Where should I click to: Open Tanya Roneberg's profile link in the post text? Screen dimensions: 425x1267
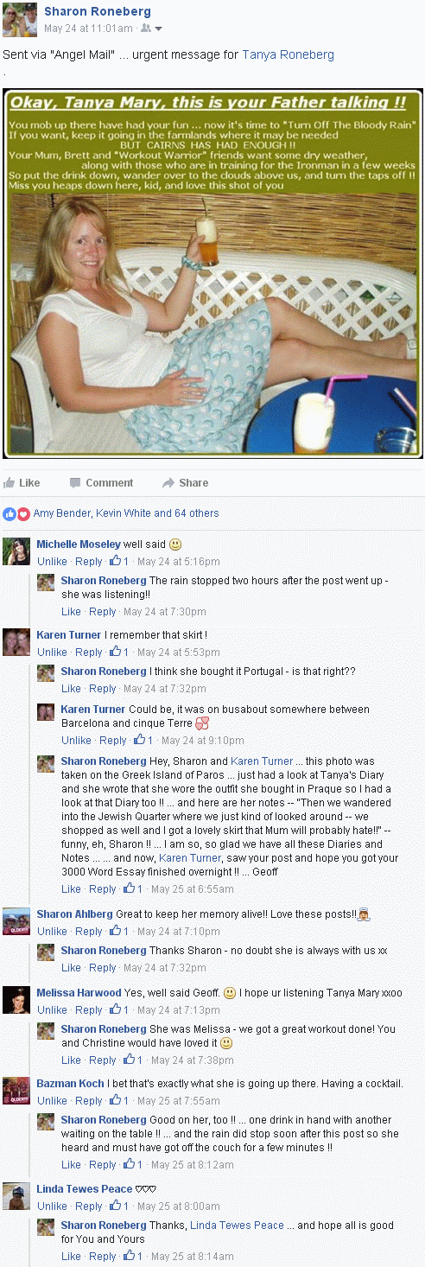[x=288, y=54]
